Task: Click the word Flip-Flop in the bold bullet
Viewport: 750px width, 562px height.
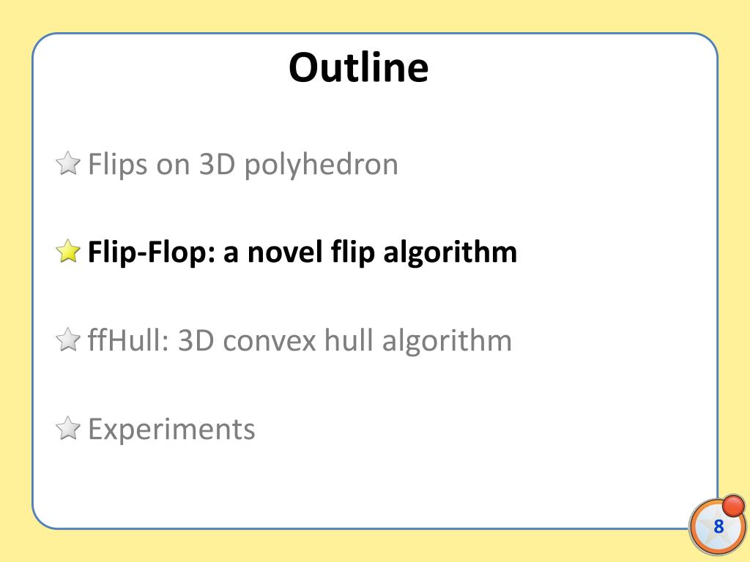Action: click(152, 252)
